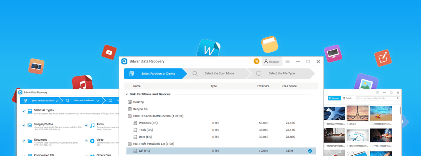Click the orange shopping cart icon
Viewport: 421px width, 156px height.
coord(257,61)
